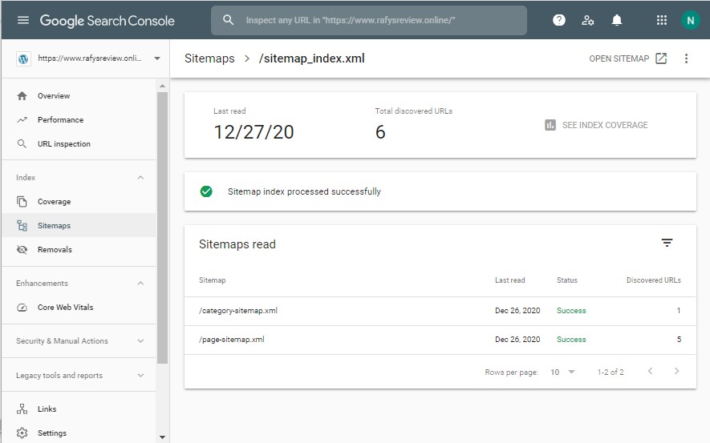Click the Google account avatar N
The image size is (710, 443).
pos(690,20)
